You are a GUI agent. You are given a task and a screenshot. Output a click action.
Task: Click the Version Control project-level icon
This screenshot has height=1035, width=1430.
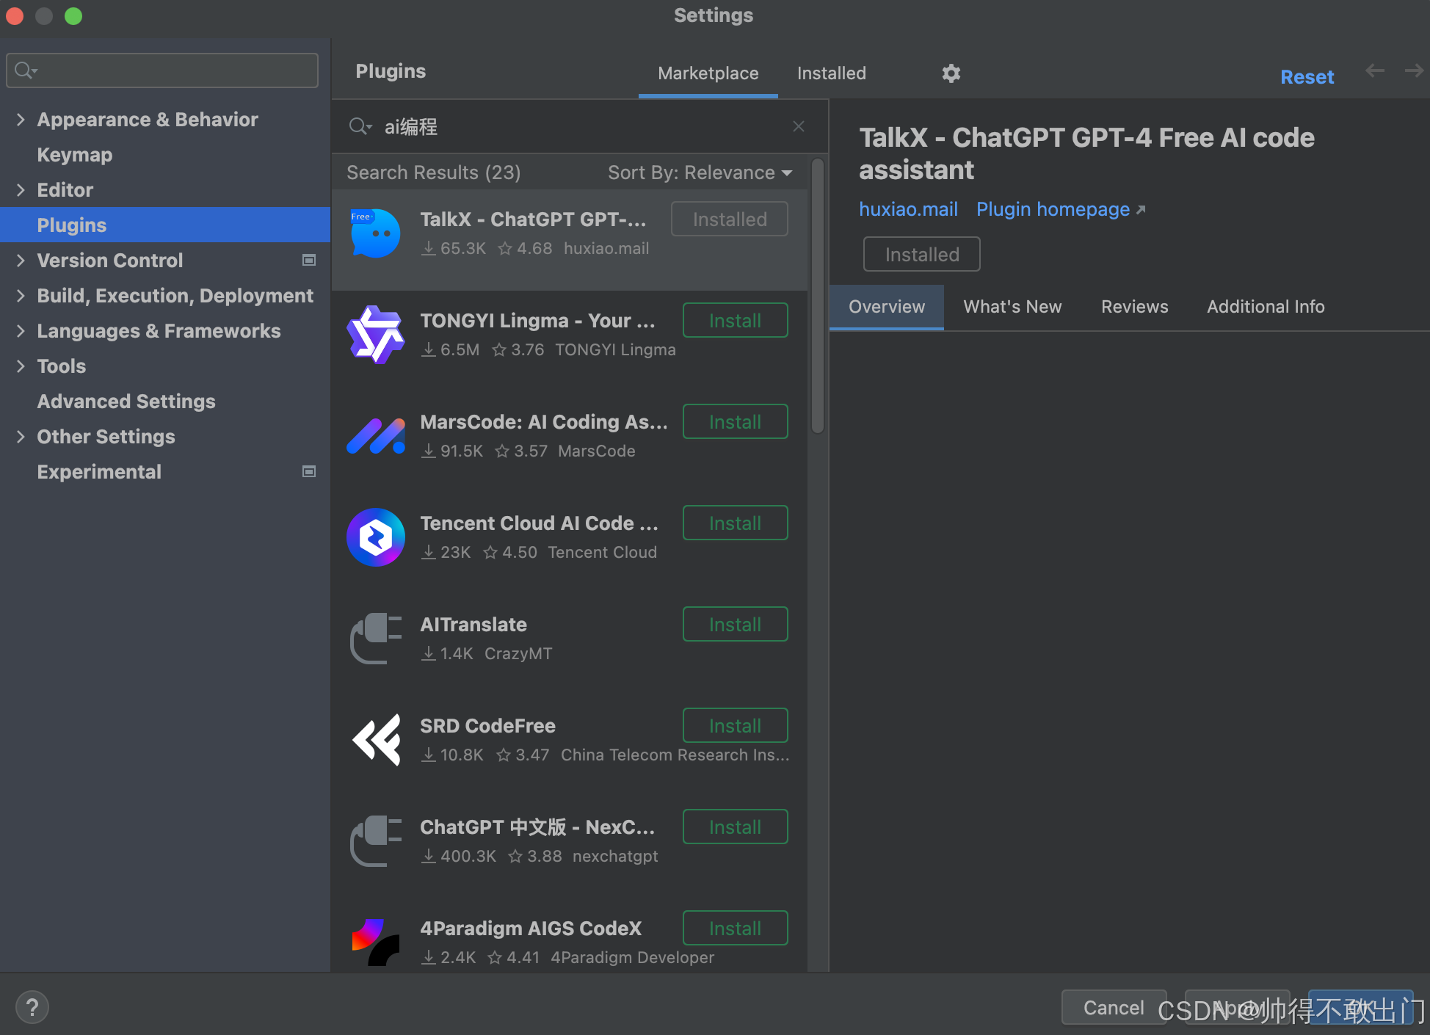click(309, 260)
